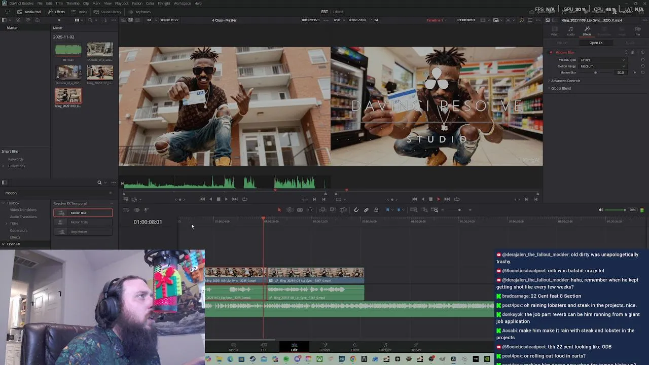Open the Edit menu

pos(49,4)
